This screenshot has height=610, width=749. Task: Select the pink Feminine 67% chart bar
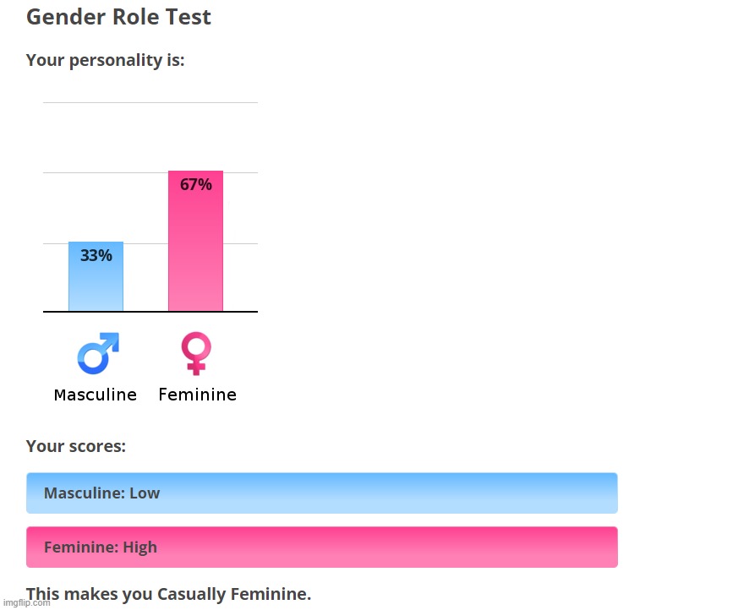coord(196,241)
